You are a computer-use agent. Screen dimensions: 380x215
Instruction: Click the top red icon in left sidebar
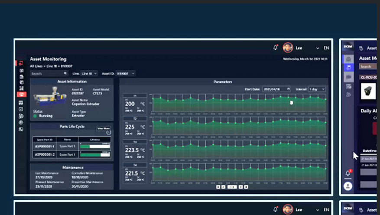[21, 64]
